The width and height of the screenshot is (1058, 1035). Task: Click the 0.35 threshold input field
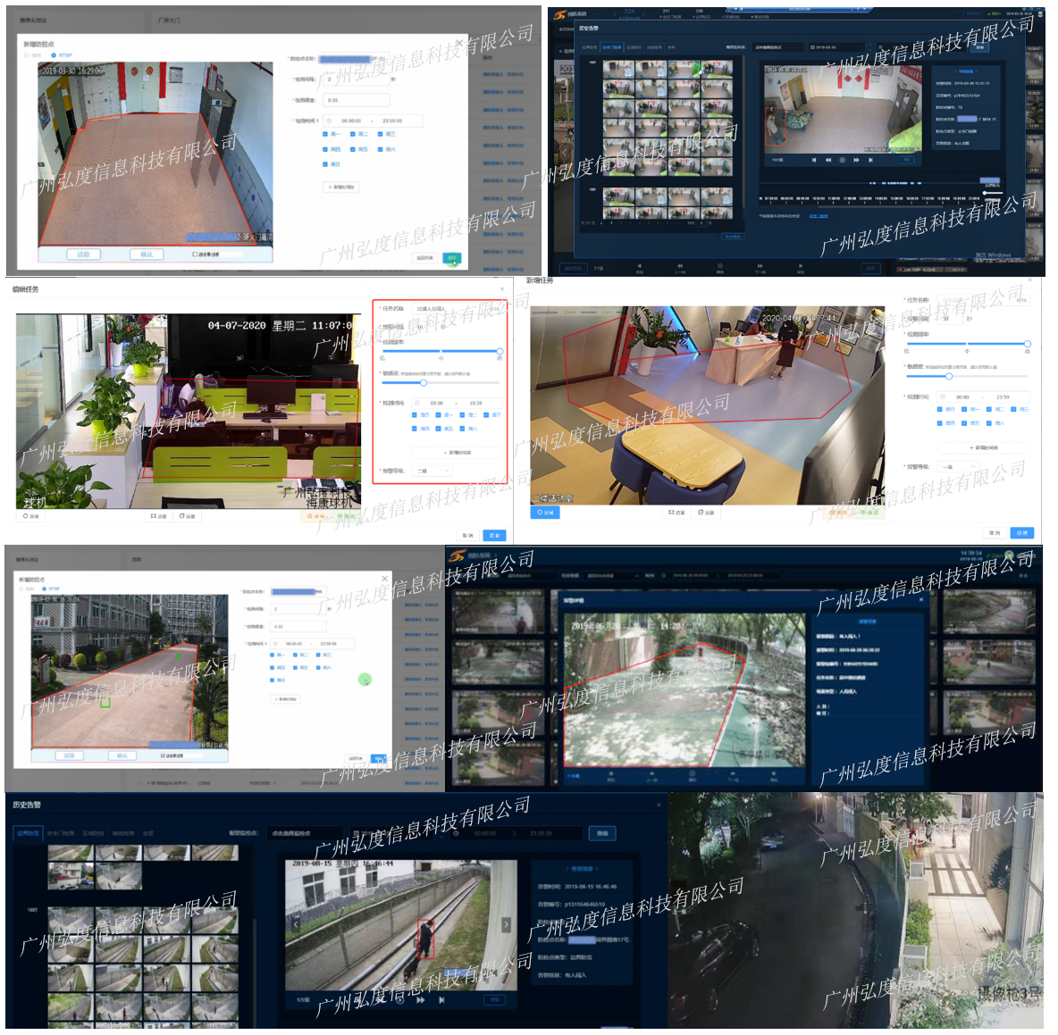click(x=356, y=100)
